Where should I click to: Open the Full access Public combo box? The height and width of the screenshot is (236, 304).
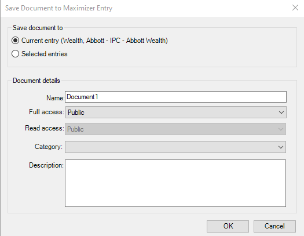(x=176, y=112)
